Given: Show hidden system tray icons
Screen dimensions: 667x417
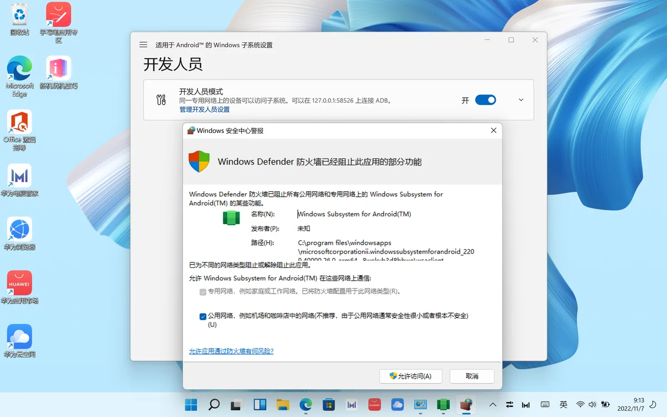Looking at the screenshot, I should pyautogui.click(x=492, y=405).
